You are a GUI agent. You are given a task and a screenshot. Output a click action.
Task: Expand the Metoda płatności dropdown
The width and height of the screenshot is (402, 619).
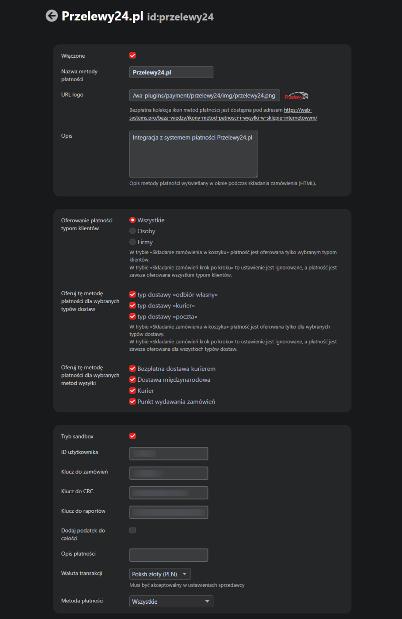171,602
